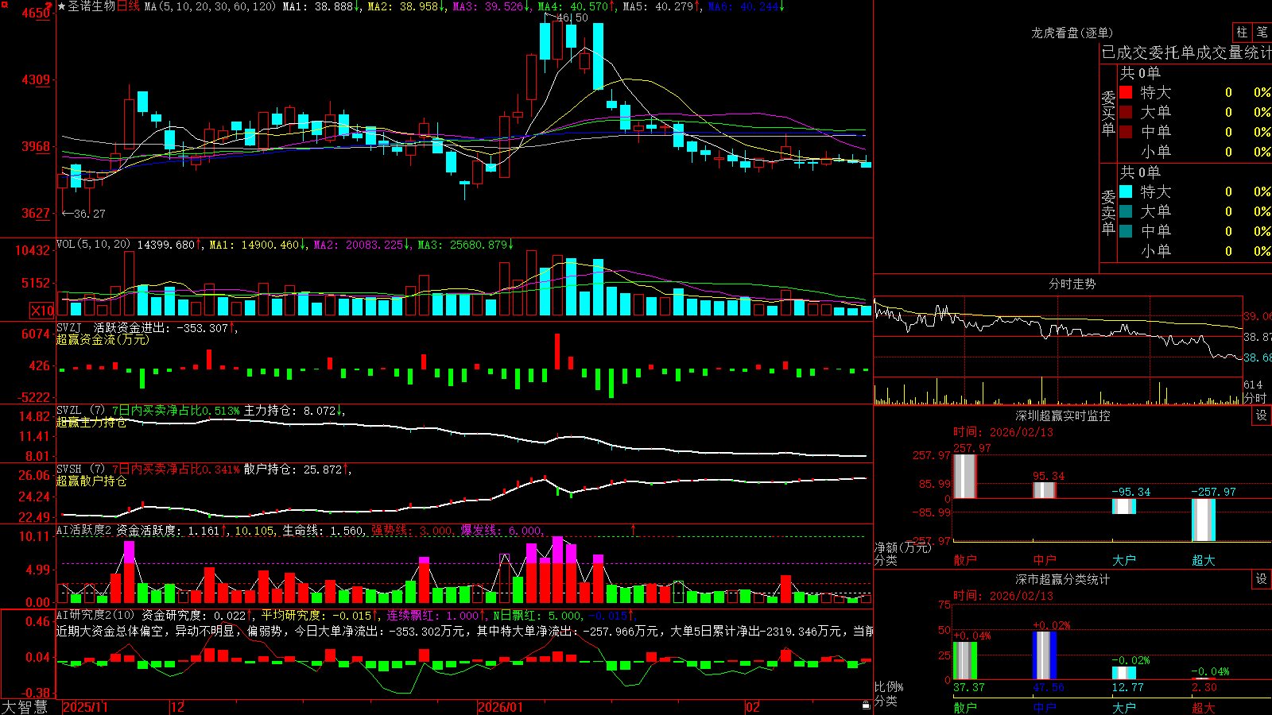The width and height of the screenshot is (1272, 715).
Task: Click the 超赢主力持仓 label
Action: pyautogui.click(x=91, y=423)
